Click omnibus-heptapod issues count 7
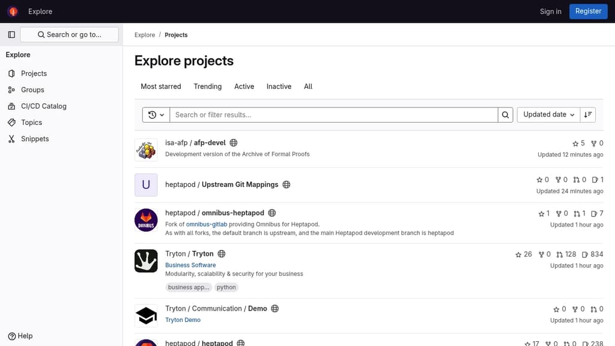Image resolution: width=615 pixels, height=346 pixels. click(x=597, y=213)
